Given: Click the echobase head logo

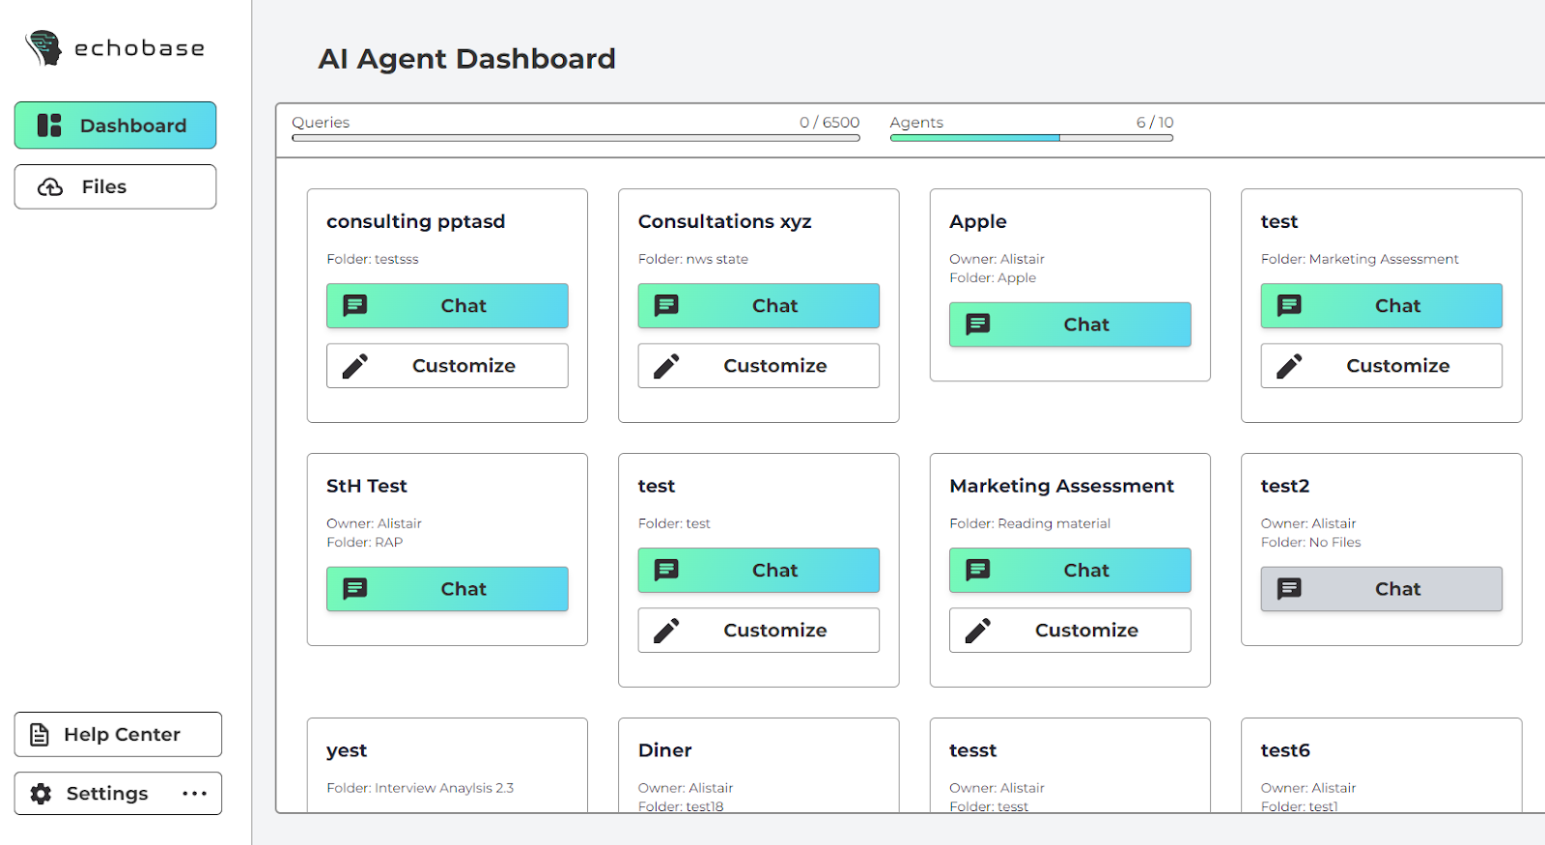Looking at the screenshot, I should point(43,47).
